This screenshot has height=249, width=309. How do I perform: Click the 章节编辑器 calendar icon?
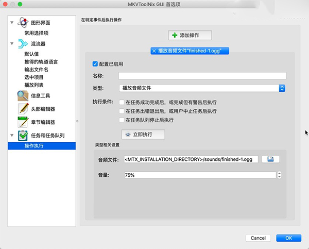[x=23, y=122]
